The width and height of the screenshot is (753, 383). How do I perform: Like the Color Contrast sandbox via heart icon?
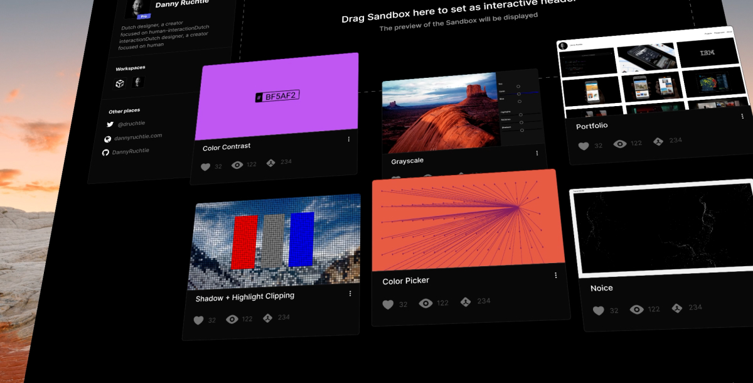coord(206,166)
